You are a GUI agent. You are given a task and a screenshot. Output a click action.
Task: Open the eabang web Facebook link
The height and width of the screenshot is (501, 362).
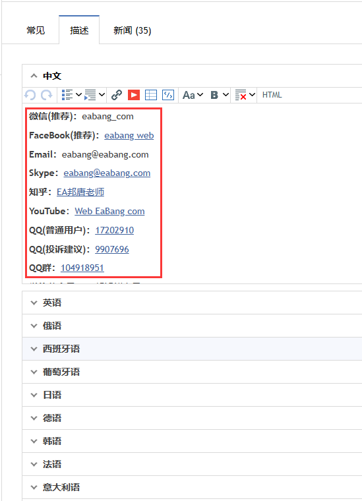point(129,136)
